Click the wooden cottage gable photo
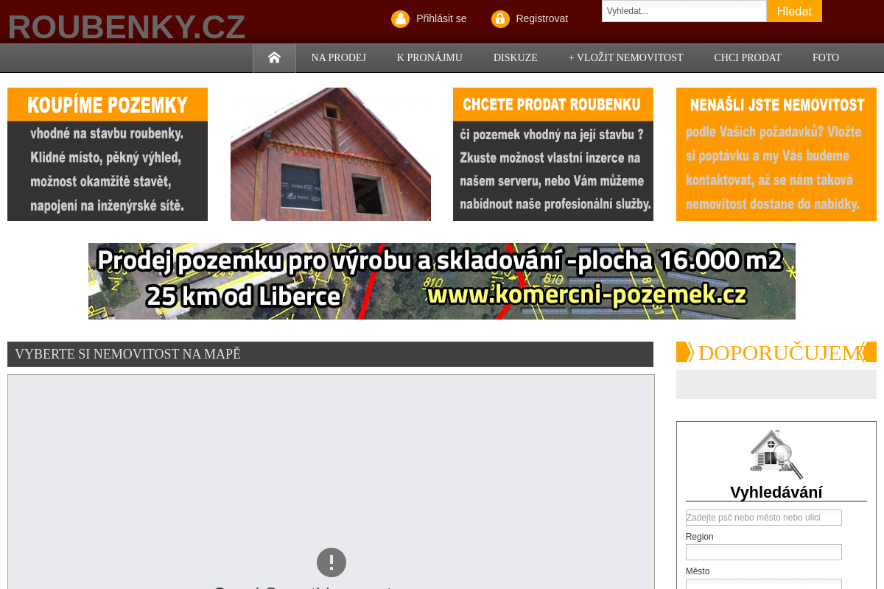884x589 pixels. [x=331, y=154]
